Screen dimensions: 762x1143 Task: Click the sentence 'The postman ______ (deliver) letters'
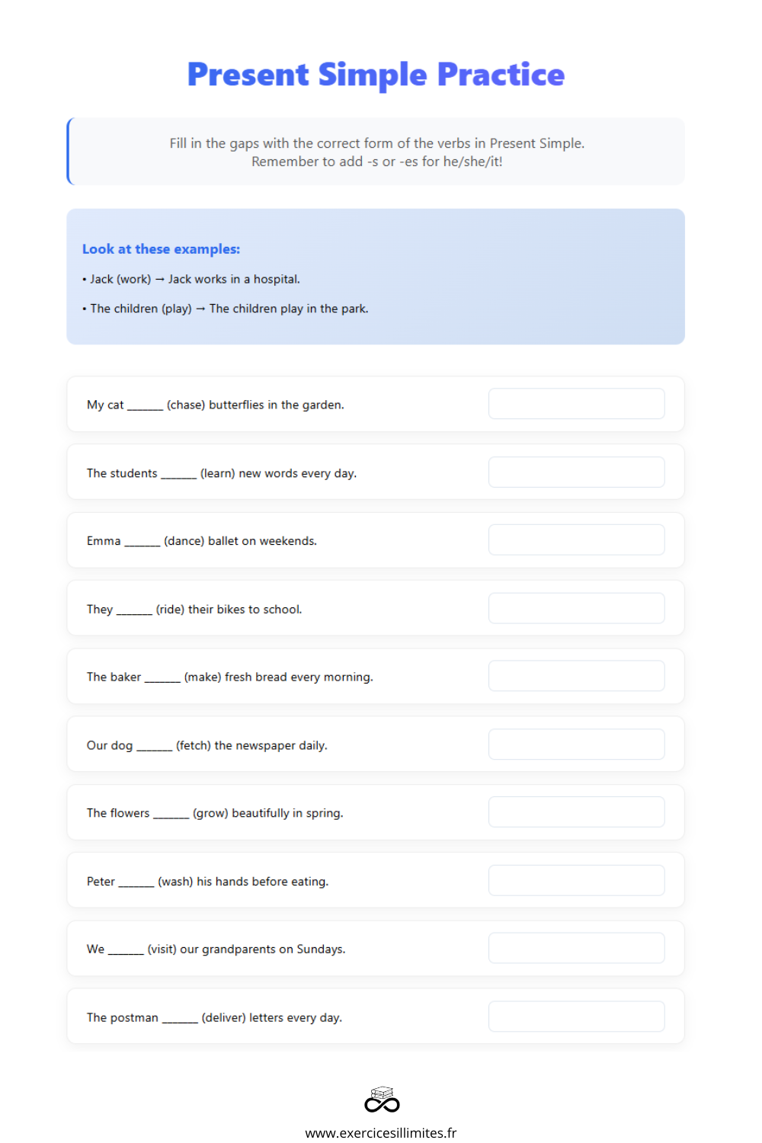coord(214,1018)
